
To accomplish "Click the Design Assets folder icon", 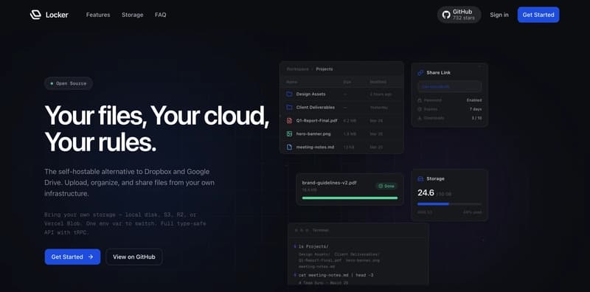I will pos(289,94).
